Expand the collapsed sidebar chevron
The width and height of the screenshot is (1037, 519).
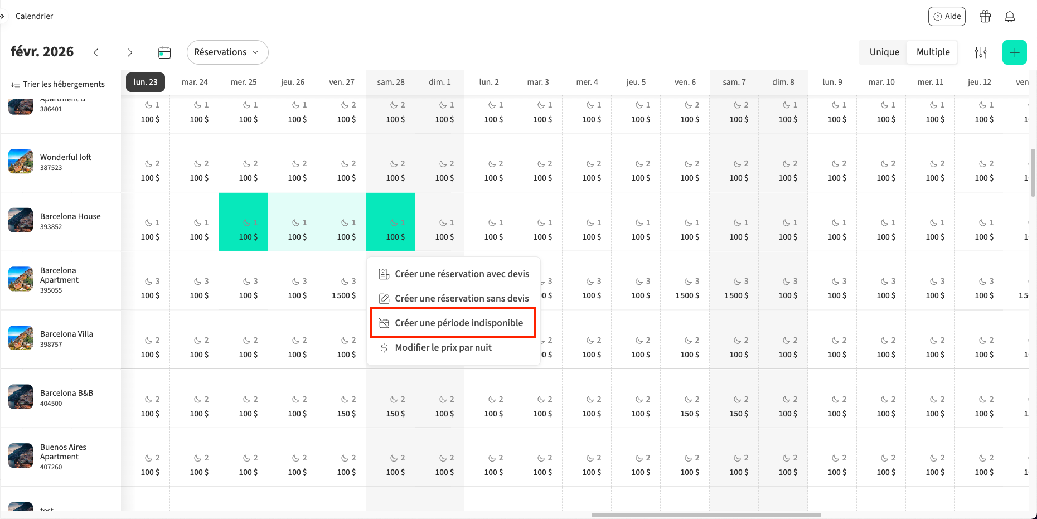(3, 16)
